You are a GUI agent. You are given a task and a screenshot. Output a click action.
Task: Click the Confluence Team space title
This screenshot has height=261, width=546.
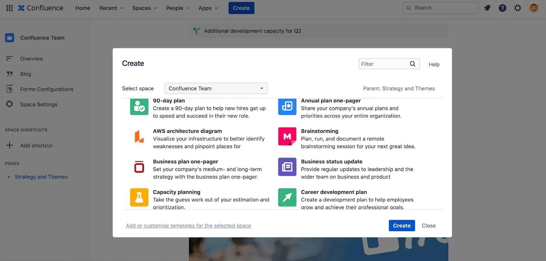(x=42, y=38)
